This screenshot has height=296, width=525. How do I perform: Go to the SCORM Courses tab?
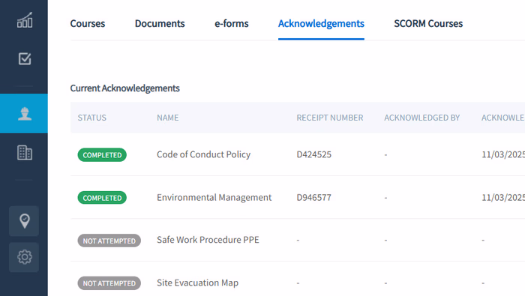coord(428,23)
